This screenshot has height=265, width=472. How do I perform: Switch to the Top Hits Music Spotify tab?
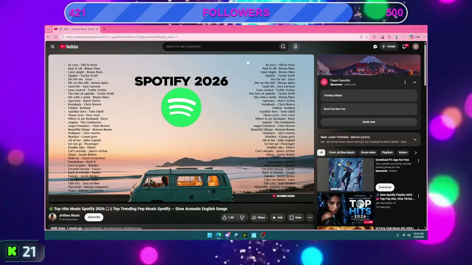(x=76, y=29)
